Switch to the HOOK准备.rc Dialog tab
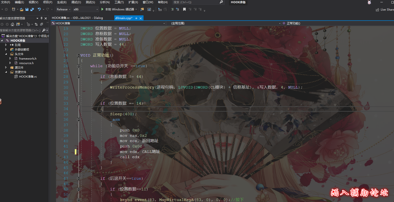Image resolution: width=394 pixels, height=202 pixels. [x=77, y=18]
